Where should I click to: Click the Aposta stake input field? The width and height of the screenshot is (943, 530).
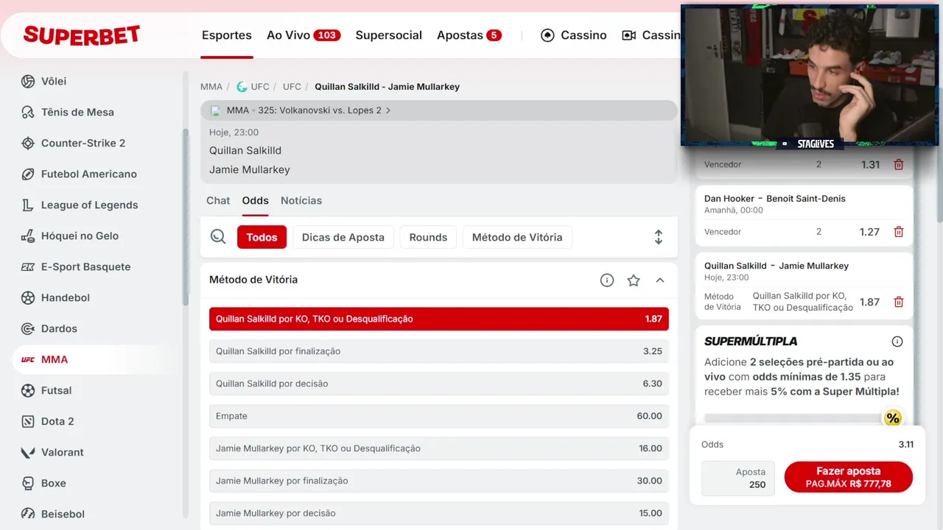(738, 478)
